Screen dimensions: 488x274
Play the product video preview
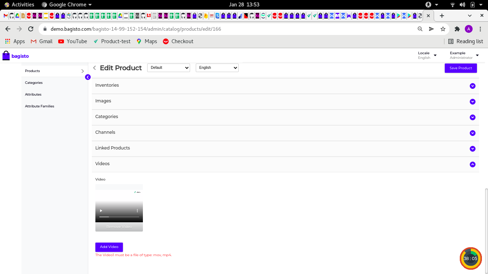pyautogui.click(x=101, y=210)
